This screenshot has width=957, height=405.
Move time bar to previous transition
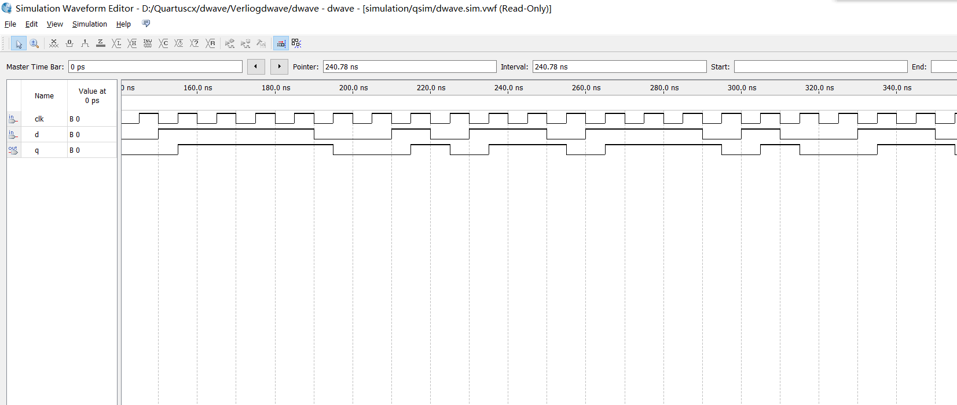coord(256,67)
